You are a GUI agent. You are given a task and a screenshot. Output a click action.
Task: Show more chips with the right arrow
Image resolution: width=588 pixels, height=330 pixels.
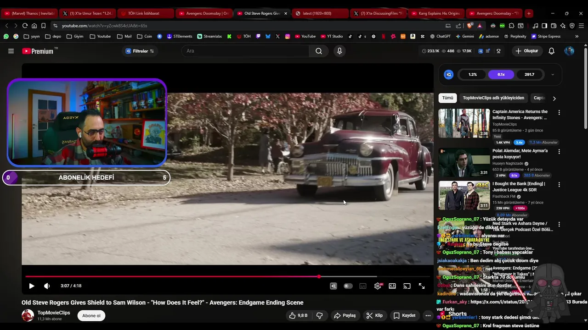(554, 98)
